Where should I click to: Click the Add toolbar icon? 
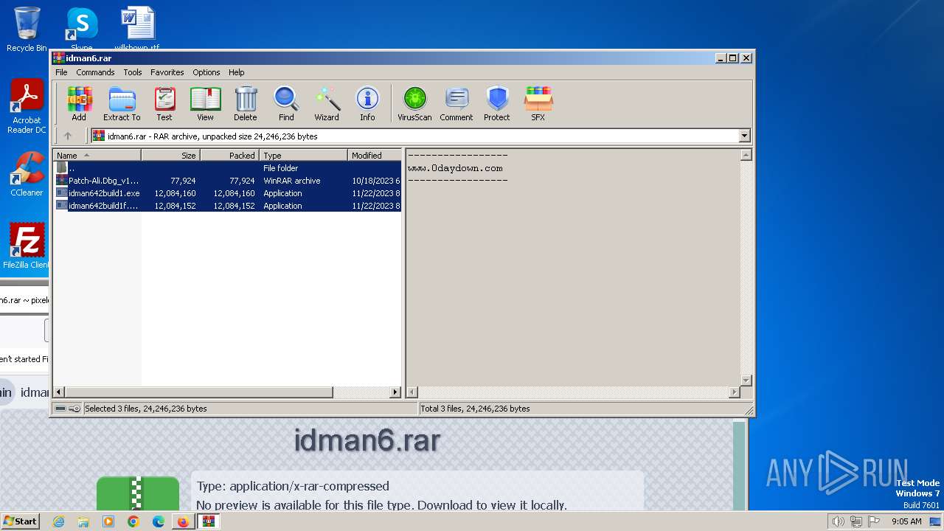tap(79, 104)
